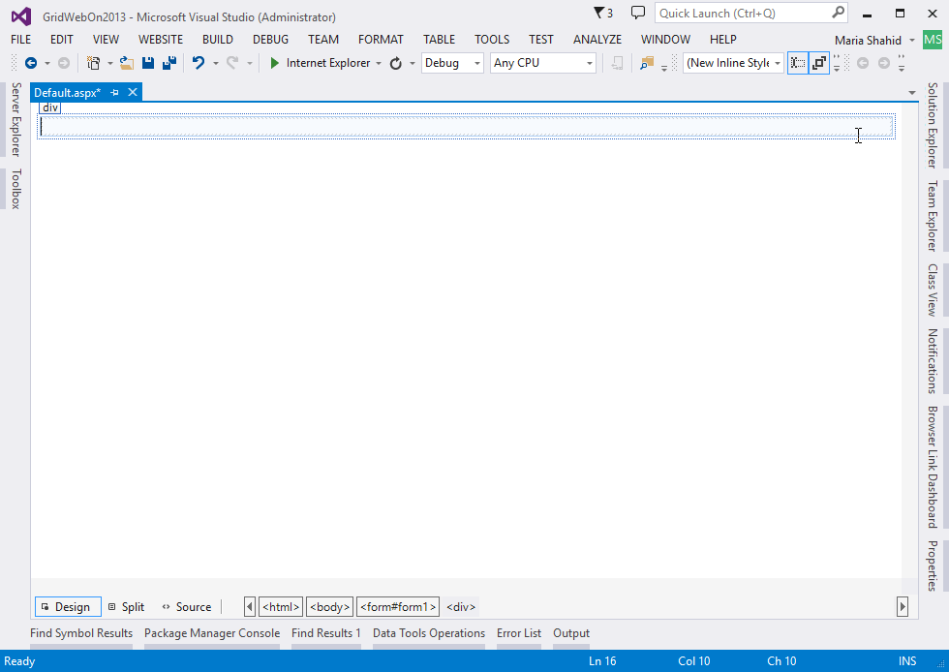The width and height of the screenshot is (949, 672).
Task: Open the FORMAT menu
Action: [381, 40]
